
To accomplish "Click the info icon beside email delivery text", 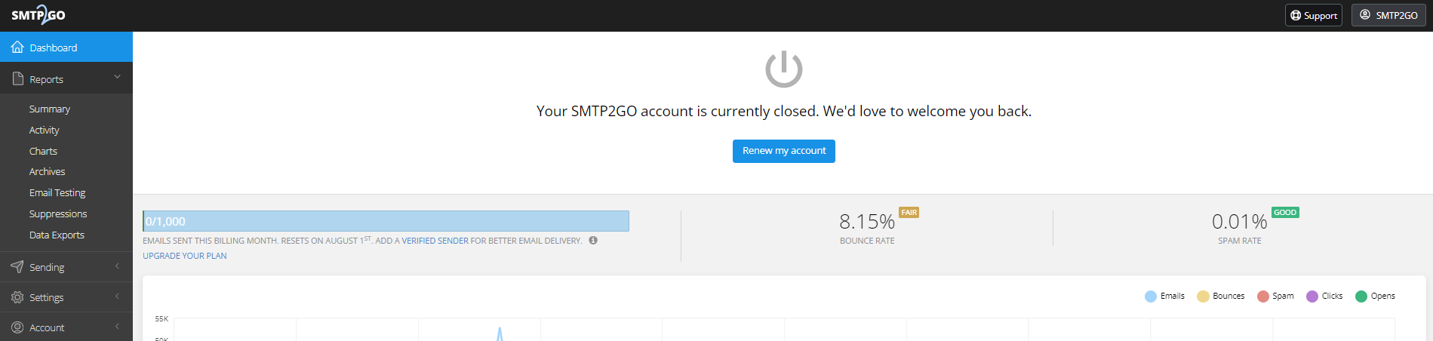I will tap(593, 241).
